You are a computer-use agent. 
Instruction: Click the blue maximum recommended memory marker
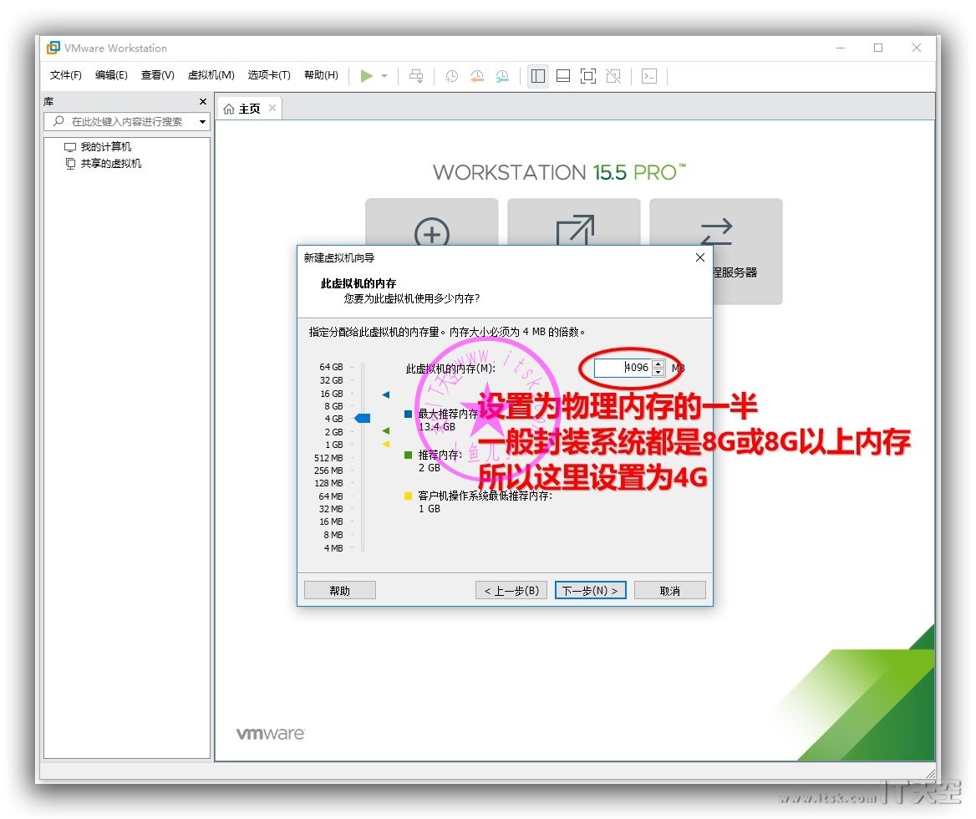pos(386,394)
